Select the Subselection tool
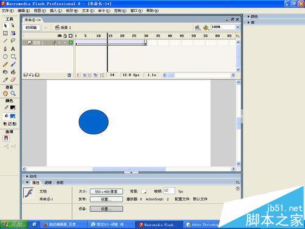 coord(13,26)
